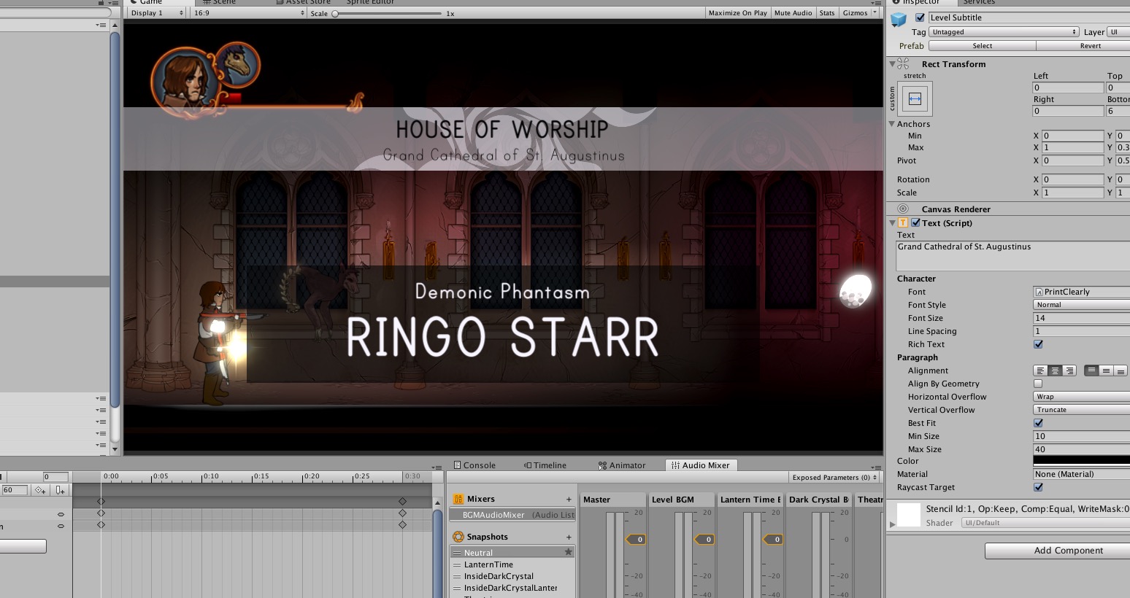Click the Prefab Select button
The image size is (1130, 598).
tap(983, 46)
